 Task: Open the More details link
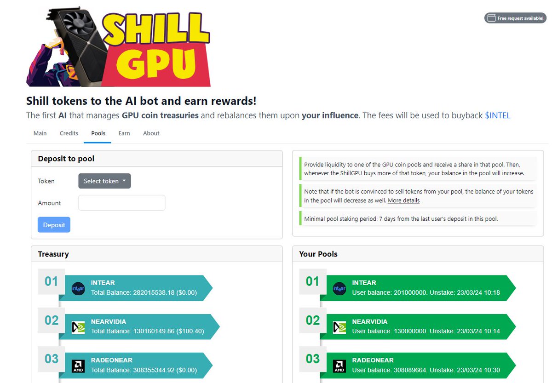coord(403,200)
